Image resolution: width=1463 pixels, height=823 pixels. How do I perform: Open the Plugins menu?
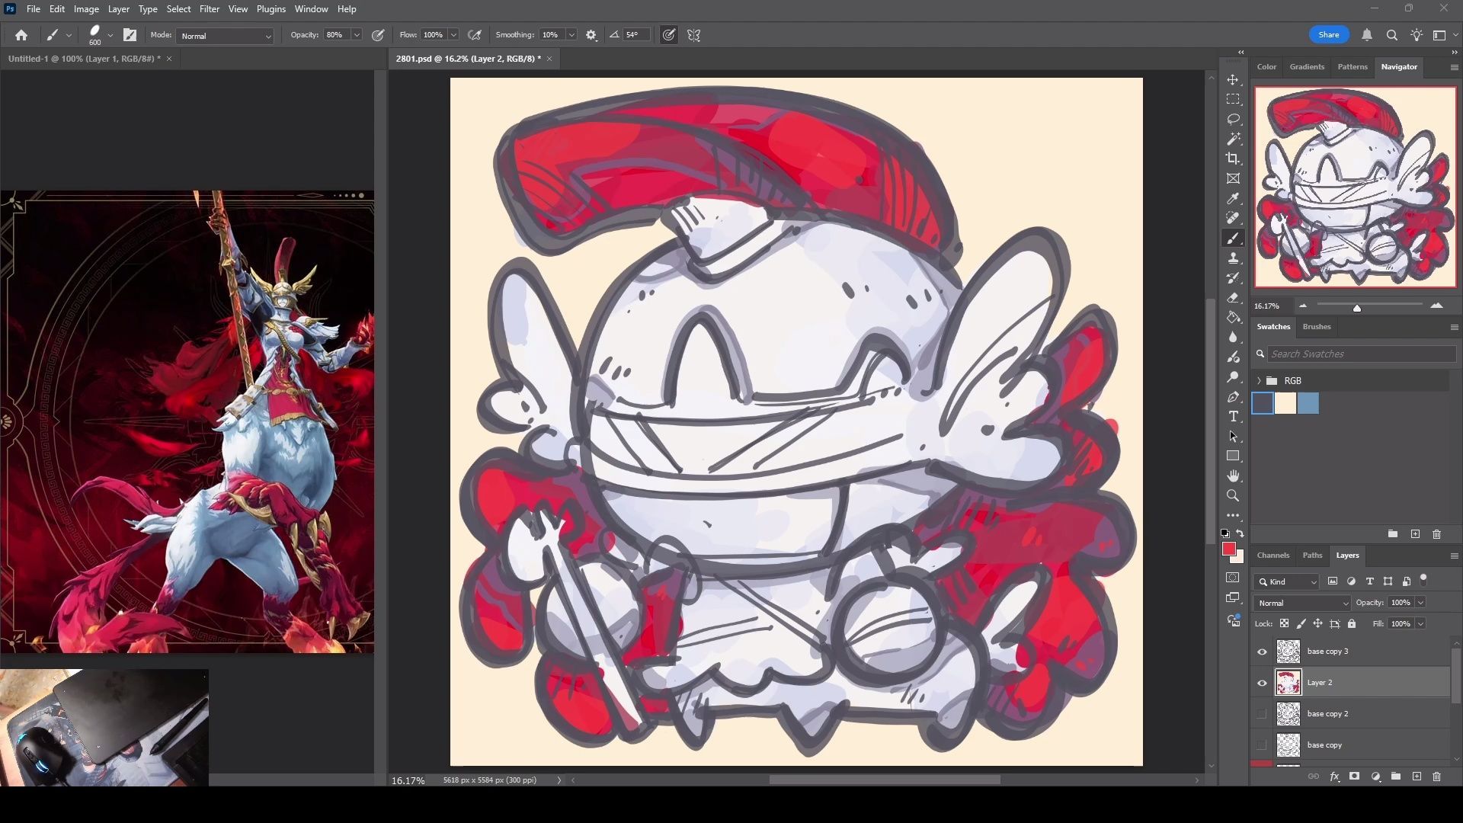point(271,9)
